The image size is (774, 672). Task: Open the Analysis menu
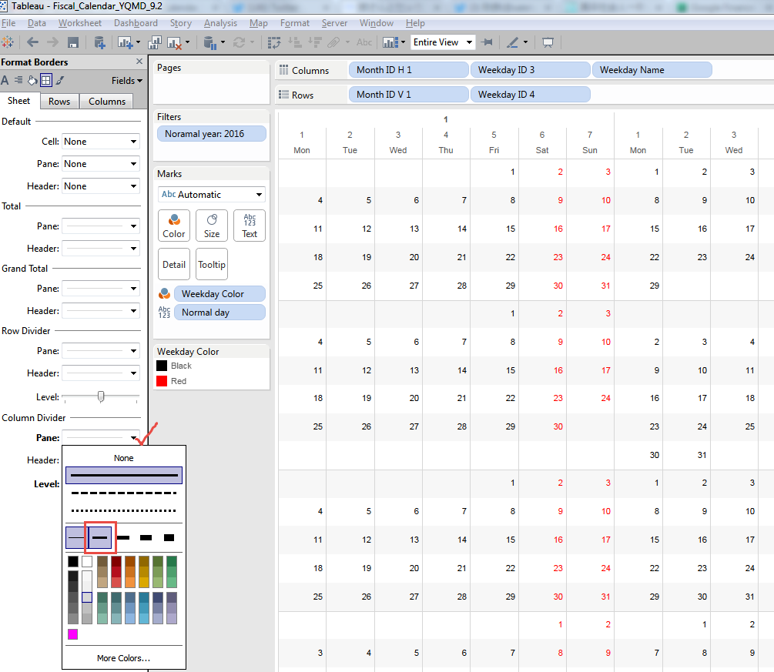(221, 23)
